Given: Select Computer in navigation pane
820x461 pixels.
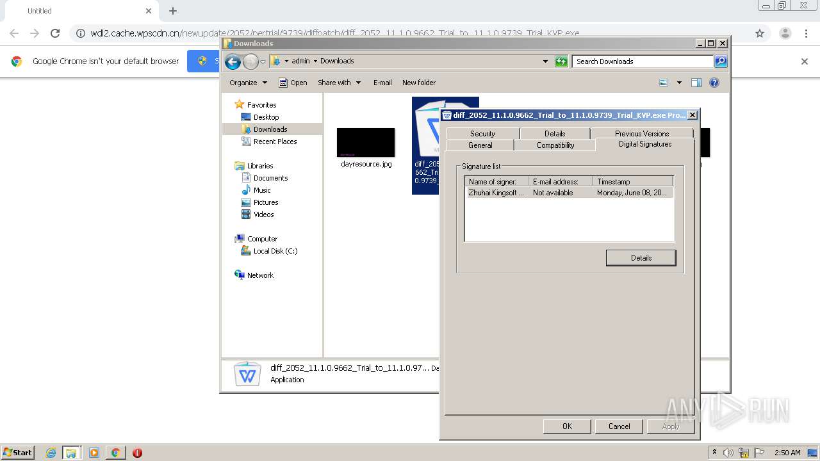Looking at the screenshot, I should (x=262, y=239).
